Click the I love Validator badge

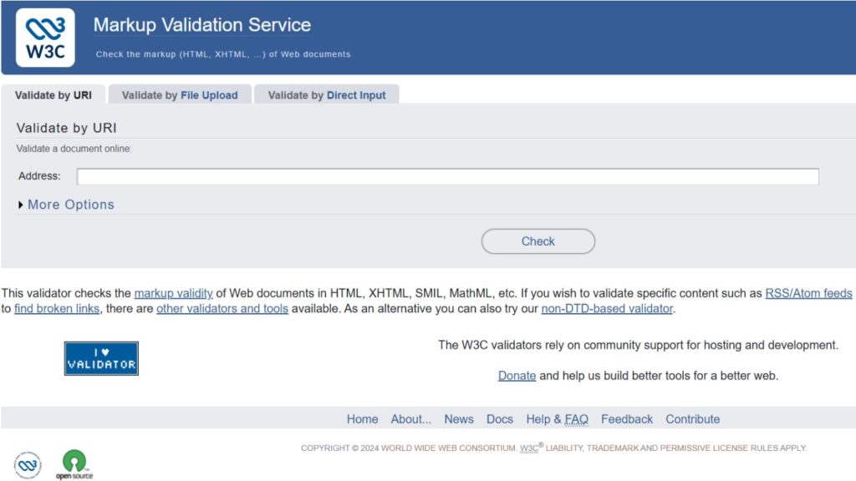[x=101, y=358]
